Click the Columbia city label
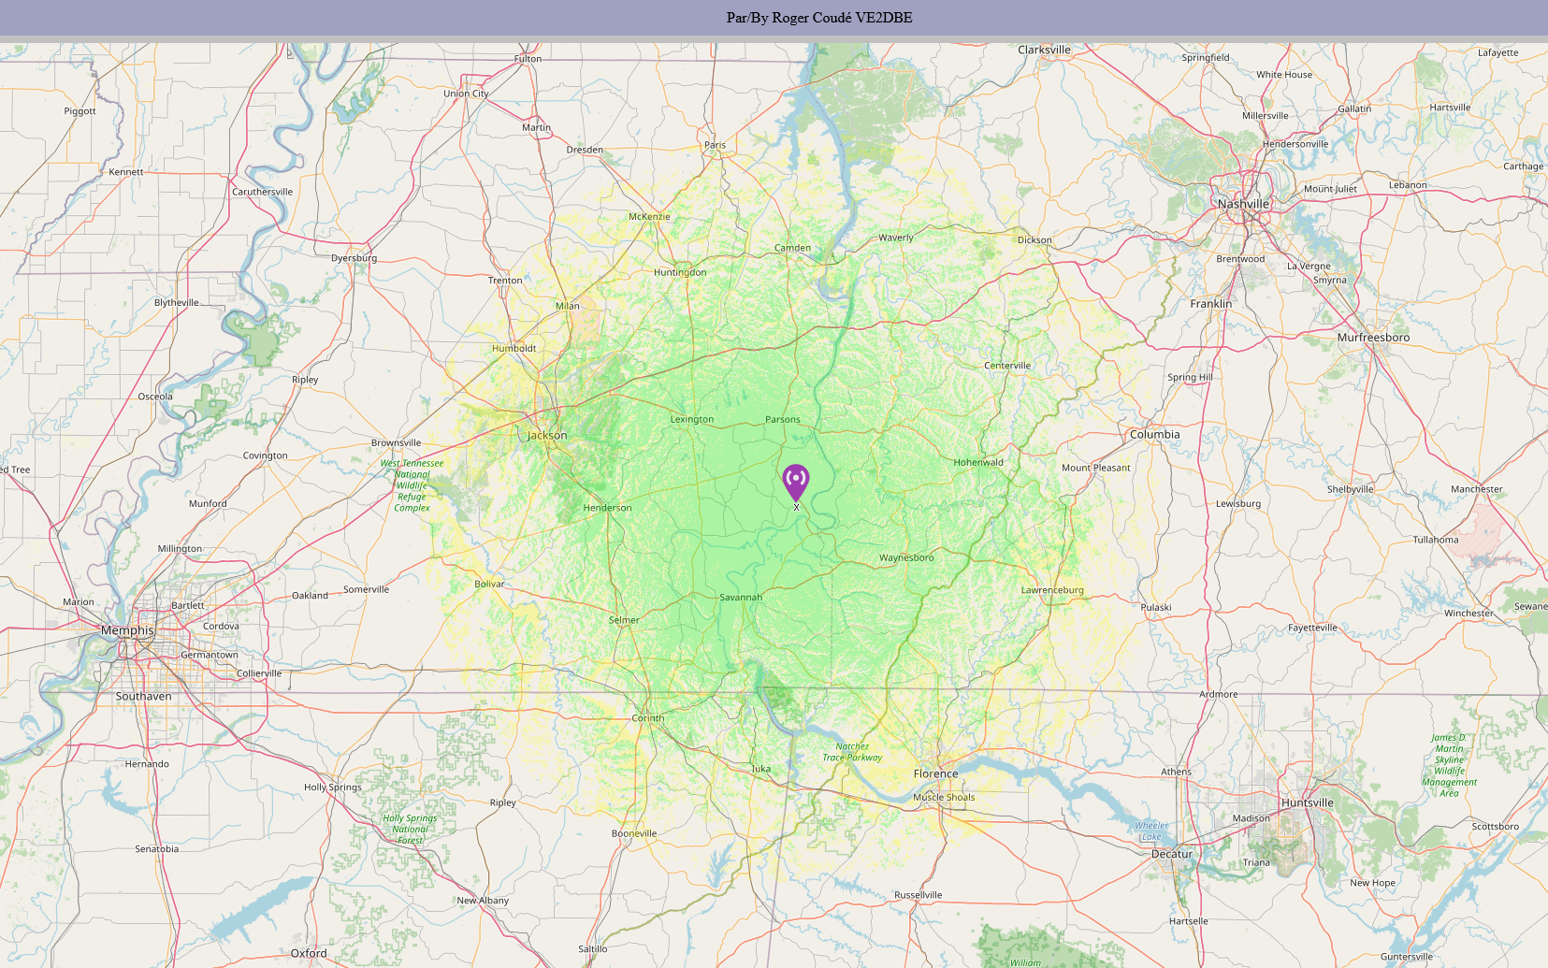This screenshot has height=968, width=1548. (x=1154, y=434)
